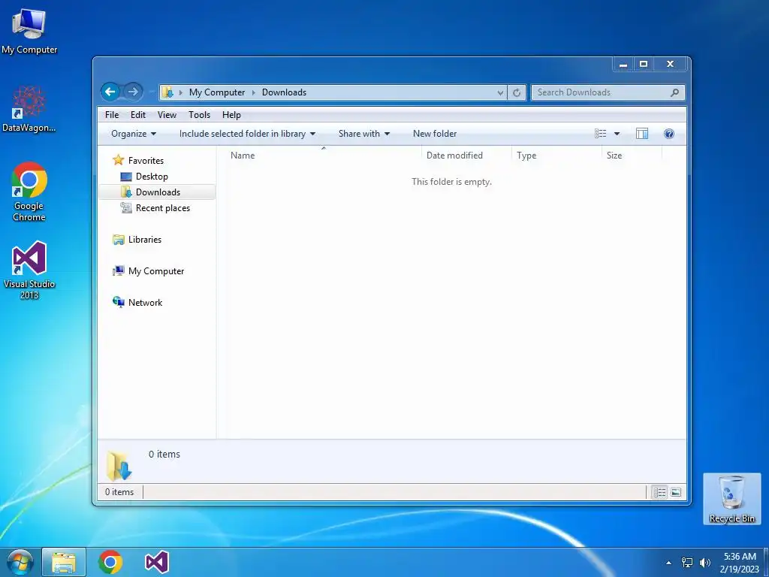769x577 pixels.
Task: Open DataWagon desktop shortcut
Action: coord(29,109)
